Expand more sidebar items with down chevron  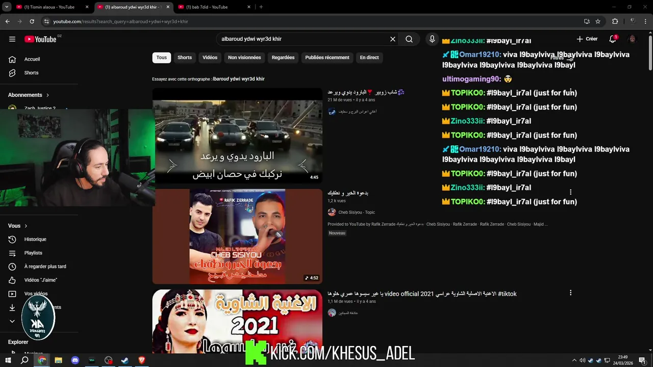[12, 321]
